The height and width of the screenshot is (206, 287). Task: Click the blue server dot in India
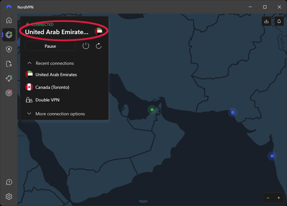[x=272, y=156]
